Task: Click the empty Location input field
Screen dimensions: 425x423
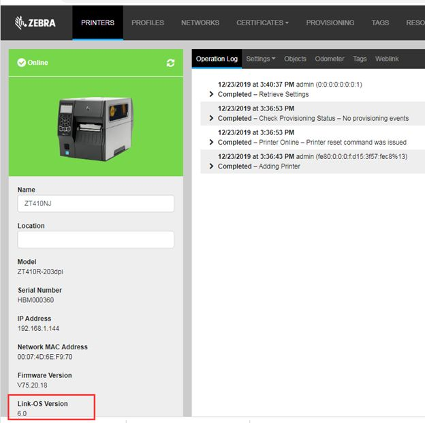Action: (x=95, y=239)
